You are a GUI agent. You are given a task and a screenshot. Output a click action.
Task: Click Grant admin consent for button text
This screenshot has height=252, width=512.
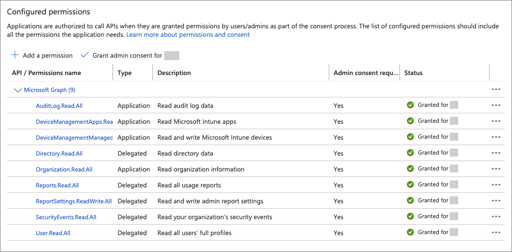pyautogui.click(x=128, y=56)
